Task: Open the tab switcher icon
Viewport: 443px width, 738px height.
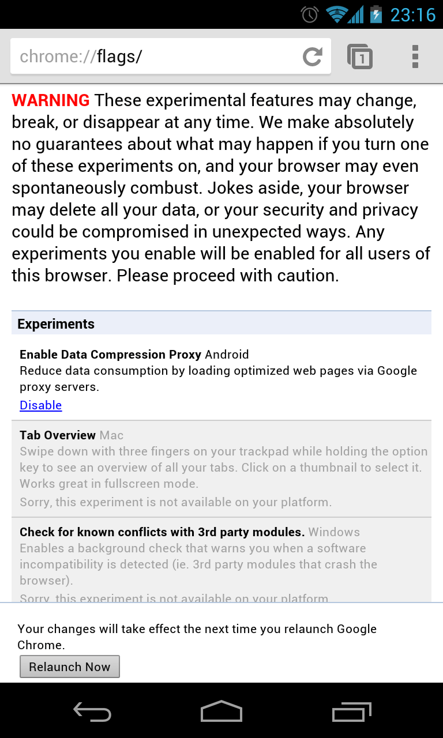Action: 360,57
